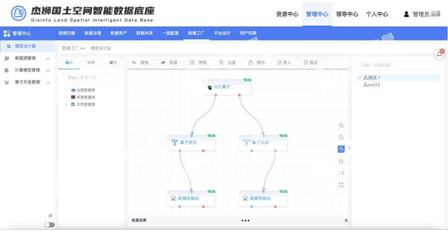Viewport: 448px width, 231px height.
Task: Open the notification bell icon
Action: (x=439, y=54)
